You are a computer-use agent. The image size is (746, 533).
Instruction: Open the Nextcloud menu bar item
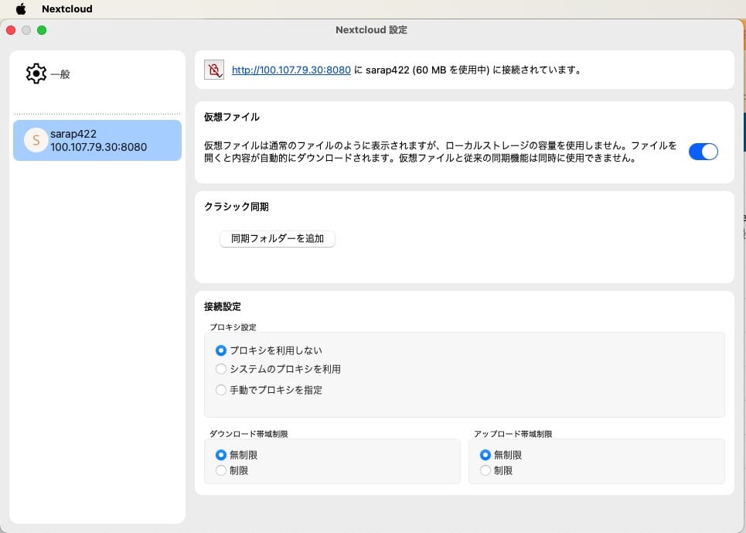pyautogui.click(x=67, y=9)
